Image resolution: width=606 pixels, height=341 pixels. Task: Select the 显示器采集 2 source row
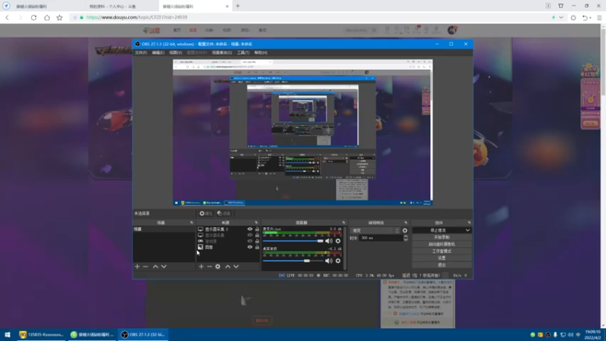[x=228, y=230]
